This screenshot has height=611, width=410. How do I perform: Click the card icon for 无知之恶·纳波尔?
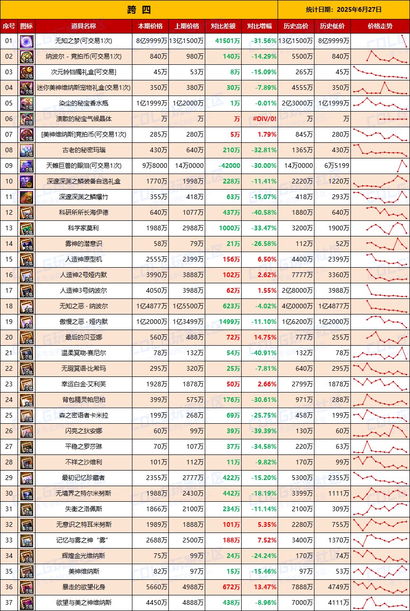[x=26, y=306]
